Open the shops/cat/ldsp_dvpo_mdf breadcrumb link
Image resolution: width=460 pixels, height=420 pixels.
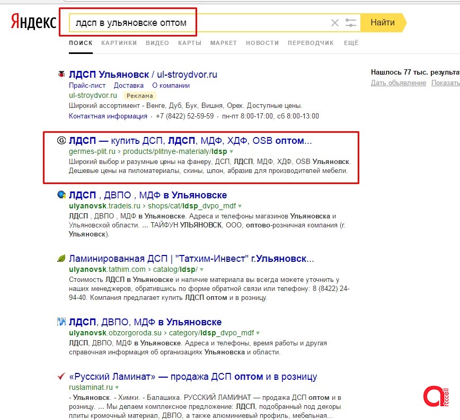point(192,206)
